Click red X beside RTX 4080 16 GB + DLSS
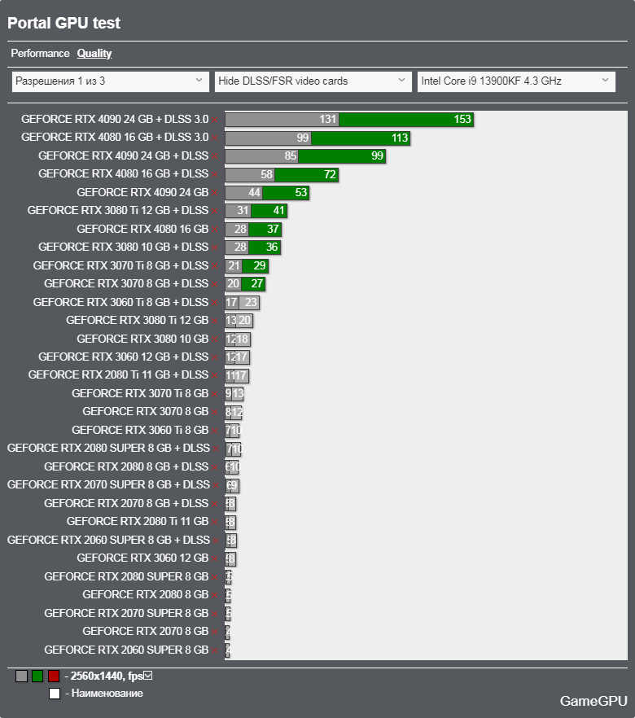The height and width of the screenshot is (718, 635). tap(215, 174)
